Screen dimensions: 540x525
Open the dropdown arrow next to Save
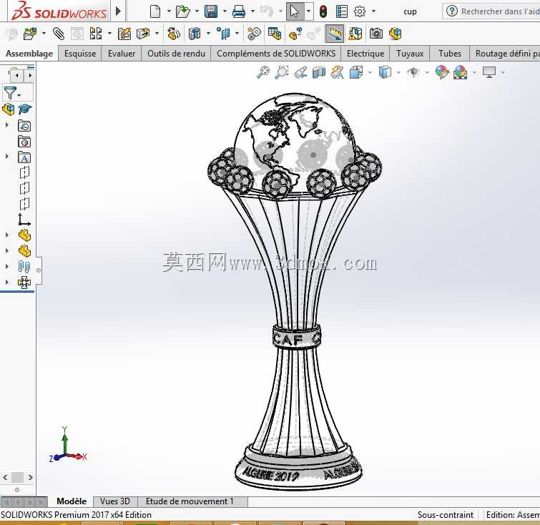(225, 11)
